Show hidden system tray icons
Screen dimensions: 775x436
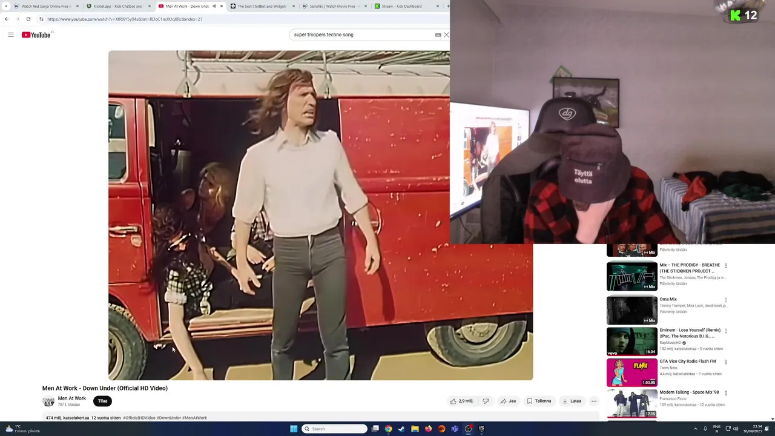point(695,429)
